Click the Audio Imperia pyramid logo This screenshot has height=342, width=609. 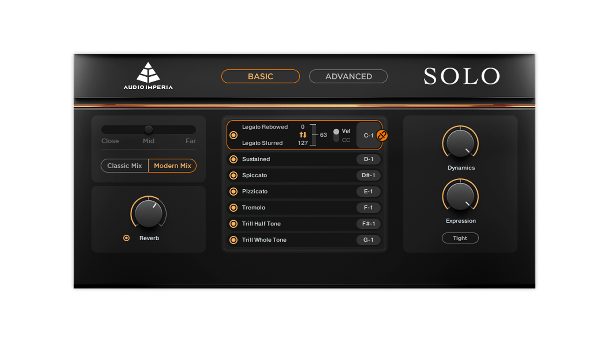pyautogui.click(x=148, y=73)
